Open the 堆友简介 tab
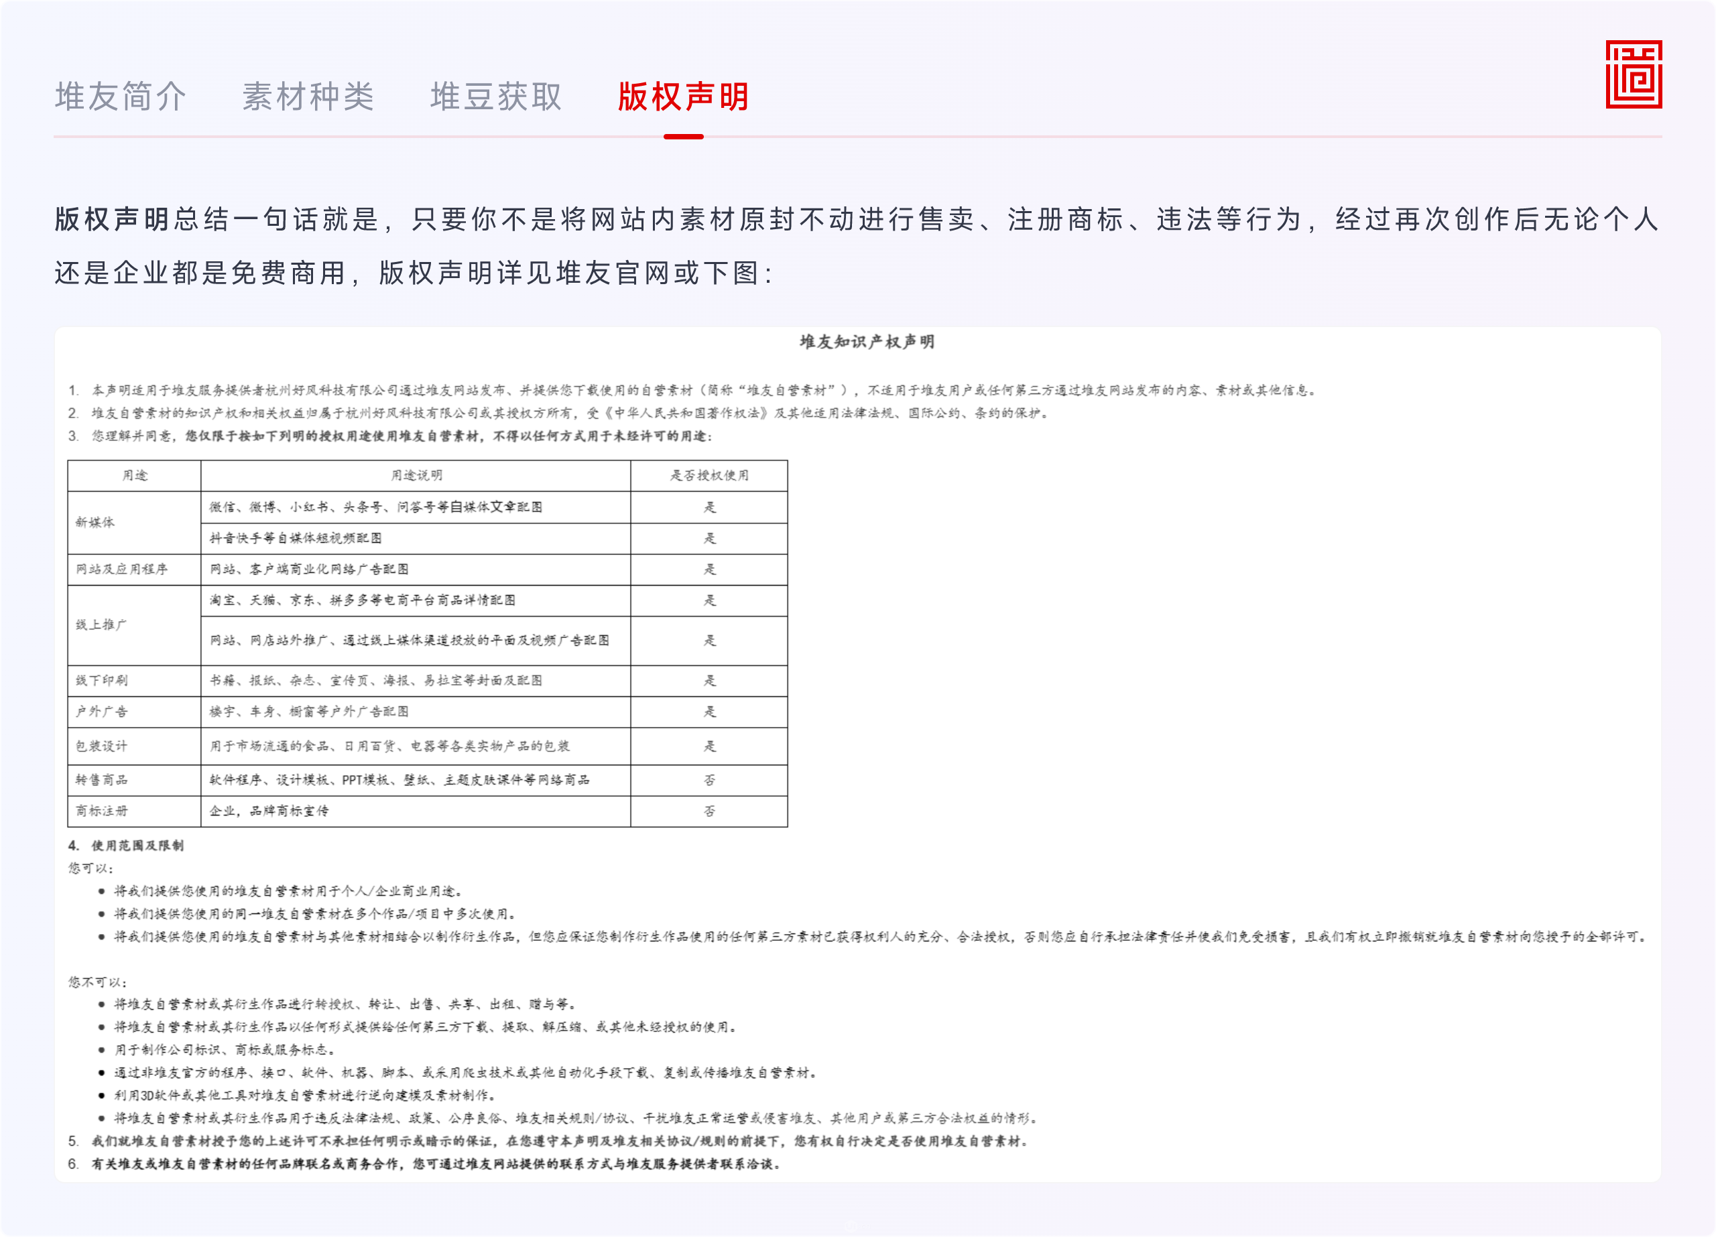 coord(120,97)
